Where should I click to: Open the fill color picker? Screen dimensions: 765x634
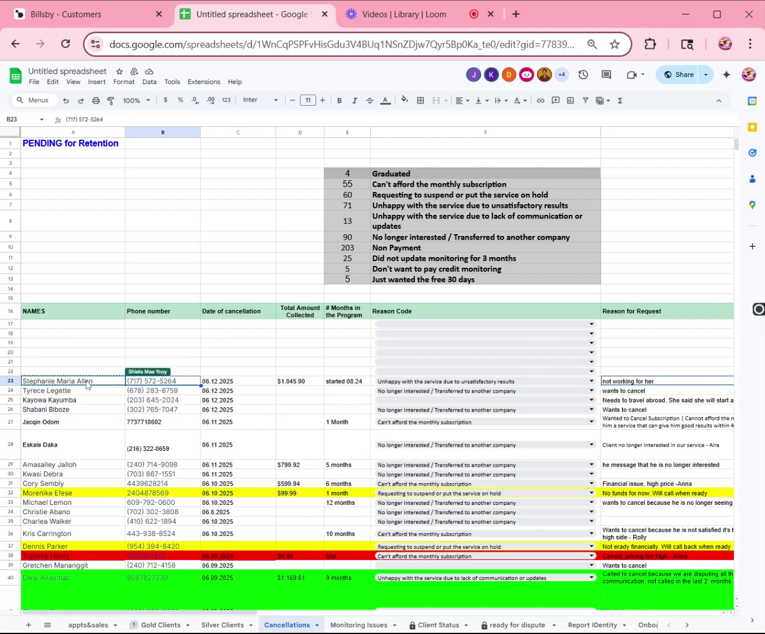(x=404, y=100)
